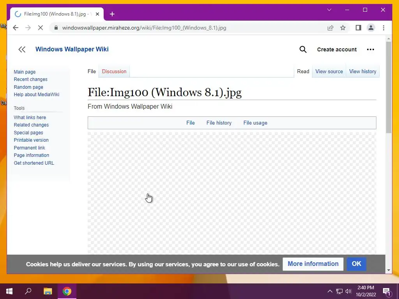Open Page information
This screenshot has height=299, width=399.
tap(31, 155)
